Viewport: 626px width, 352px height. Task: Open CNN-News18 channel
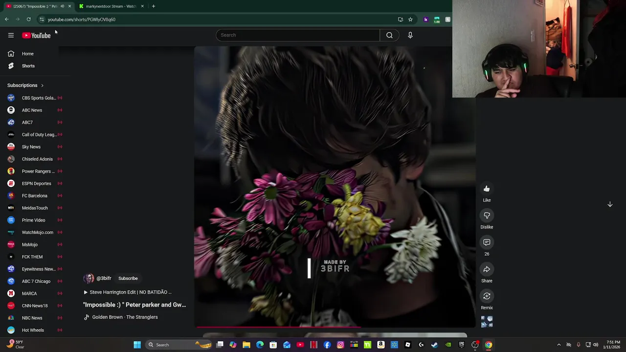point(34,306)
